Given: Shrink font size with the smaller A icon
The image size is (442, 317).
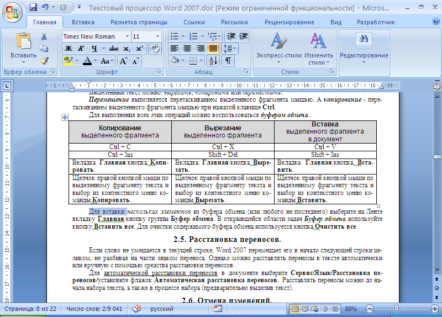Looking at the screenshot, I should pyautogui.click(x=135, y=61).
